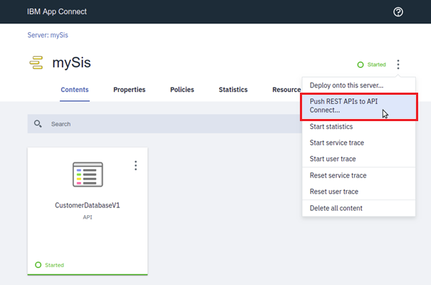Click the CustomerDatabaseV1 API icon
This screenshot has height=285, width=431.
[x=88, y=175]
